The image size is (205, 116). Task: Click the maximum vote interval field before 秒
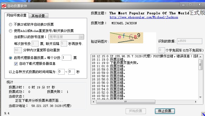coord(72,72)
